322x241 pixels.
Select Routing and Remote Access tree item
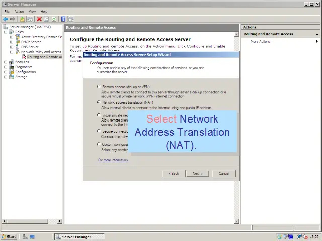pos(45,57)
